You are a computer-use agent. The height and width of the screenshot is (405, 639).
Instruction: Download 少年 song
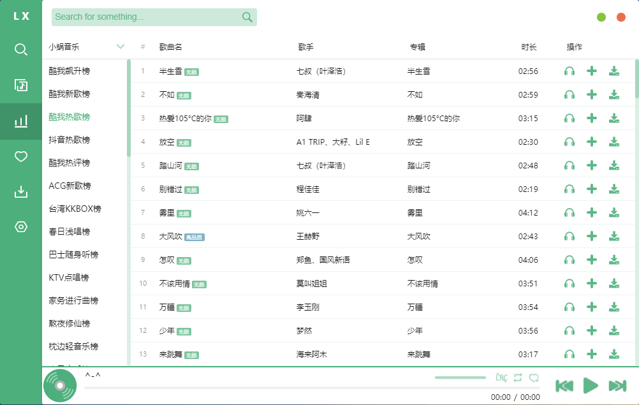point(614,331)
